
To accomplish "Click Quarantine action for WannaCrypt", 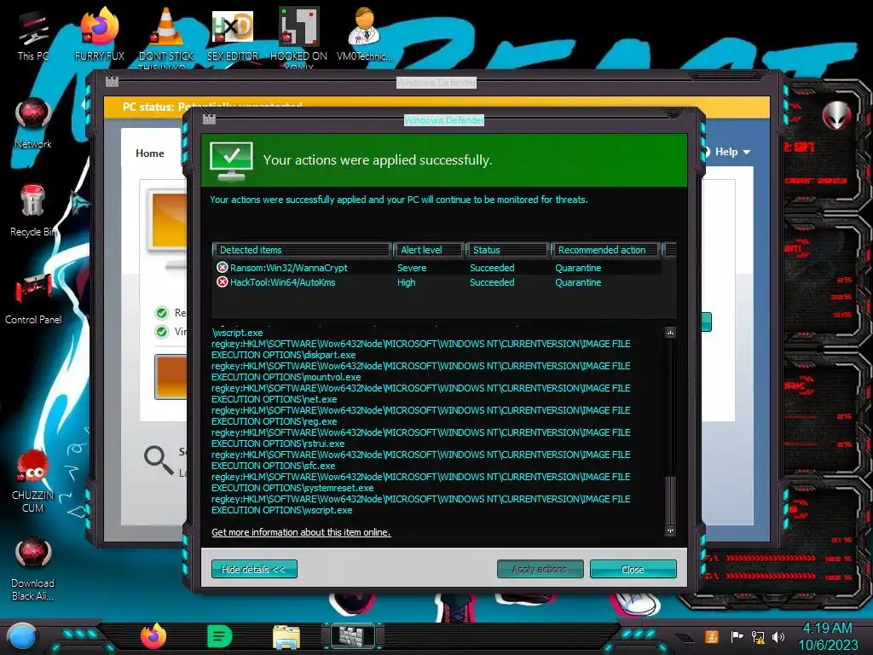I will 578,268.
